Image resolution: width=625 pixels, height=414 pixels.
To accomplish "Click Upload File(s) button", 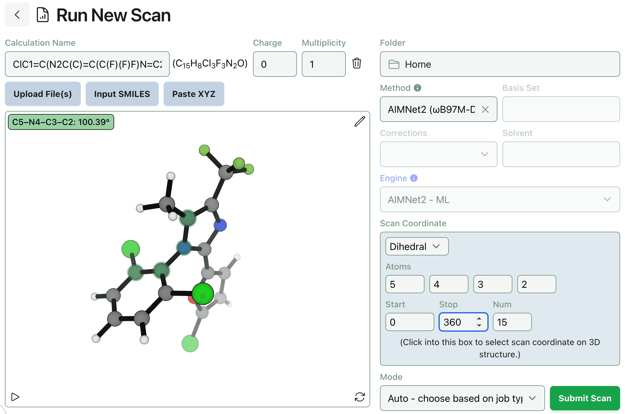I will pos(43,94).
